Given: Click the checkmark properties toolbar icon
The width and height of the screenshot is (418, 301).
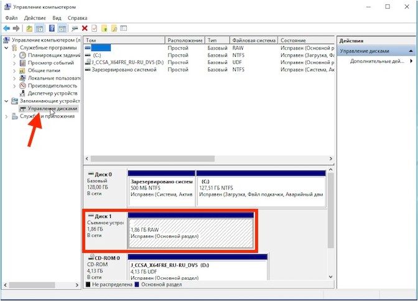Looking at the screenshot, I should tap(94, 28).
